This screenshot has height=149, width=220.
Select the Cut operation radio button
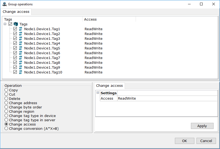pos(6,94)
